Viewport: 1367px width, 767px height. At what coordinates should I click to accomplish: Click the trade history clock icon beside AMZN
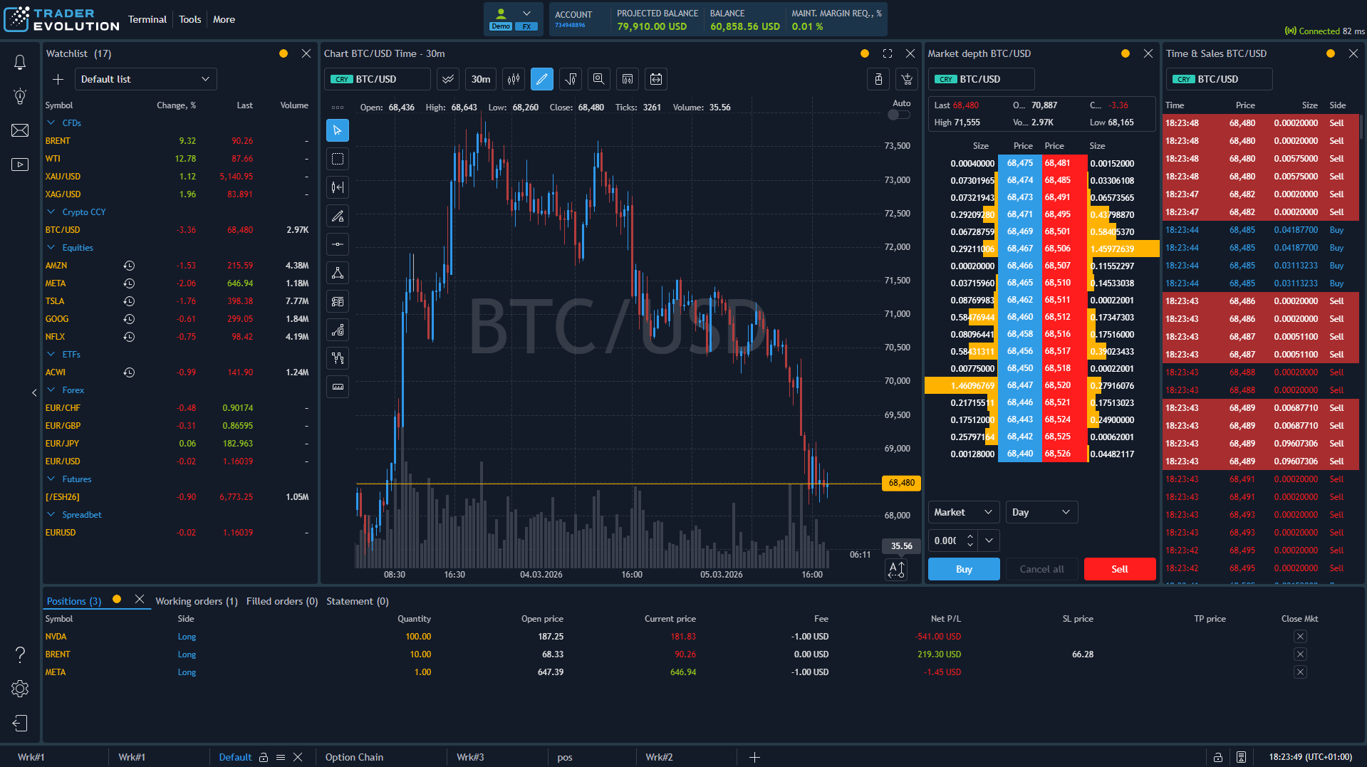tap(129, 265)
